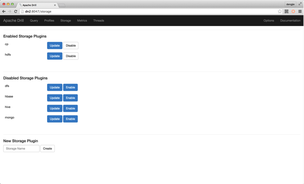This screenshot has width=304, height=184.
Task: Update the dfs storage plugin
Action: (x=55, y=87)
